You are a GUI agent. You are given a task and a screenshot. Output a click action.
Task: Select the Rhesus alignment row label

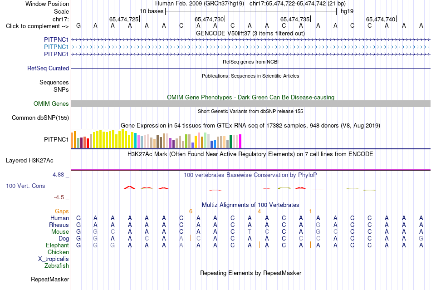pos(59,225)
